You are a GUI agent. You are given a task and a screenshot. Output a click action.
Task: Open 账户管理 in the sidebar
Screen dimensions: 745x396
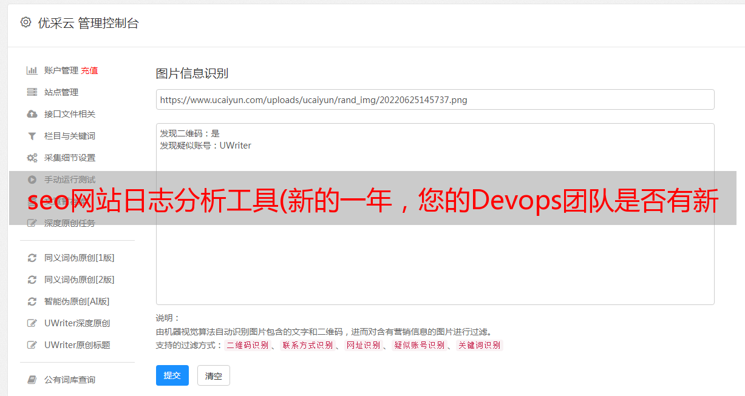pos(61,70)
